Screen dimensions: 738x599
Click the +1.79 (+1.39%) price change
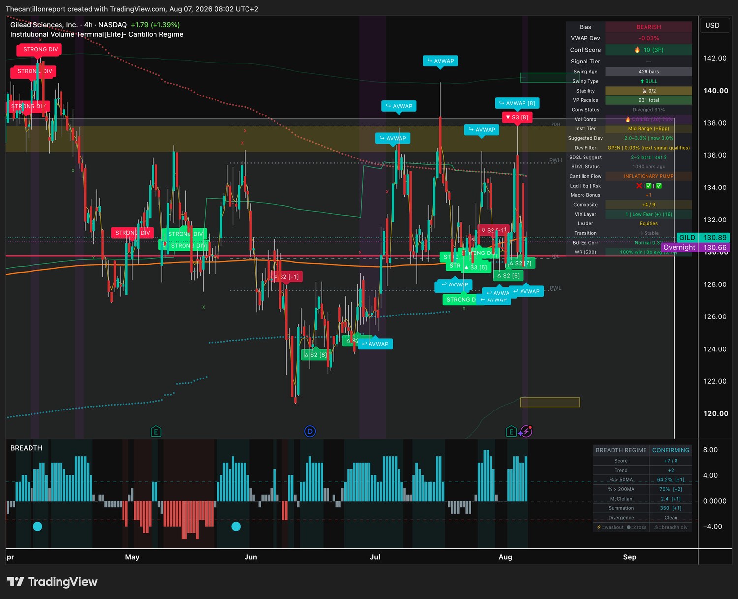point(155,25)
